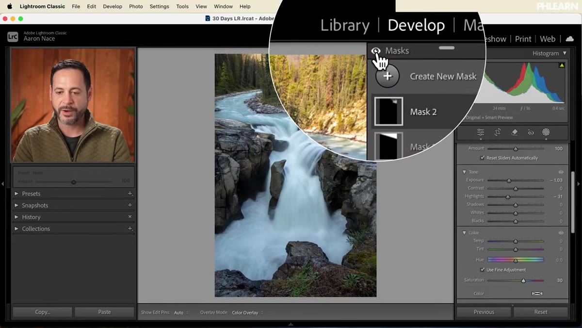Viewport: 582px width, 328px height.
Task: Click the Reset button
Action: [x=541, y=312]
